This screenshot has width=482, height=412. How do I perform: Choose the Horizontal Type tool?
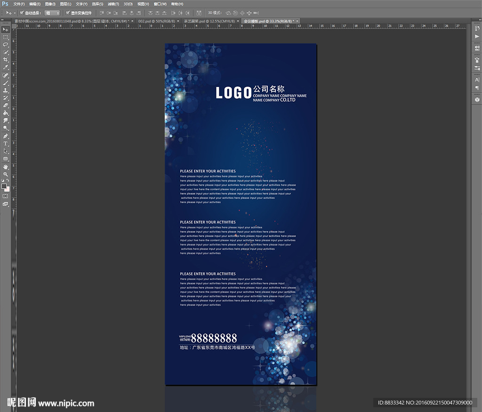click(6, 143)
